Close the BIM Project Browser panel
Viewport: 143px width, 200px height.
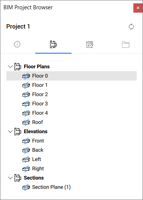(138, 8)
